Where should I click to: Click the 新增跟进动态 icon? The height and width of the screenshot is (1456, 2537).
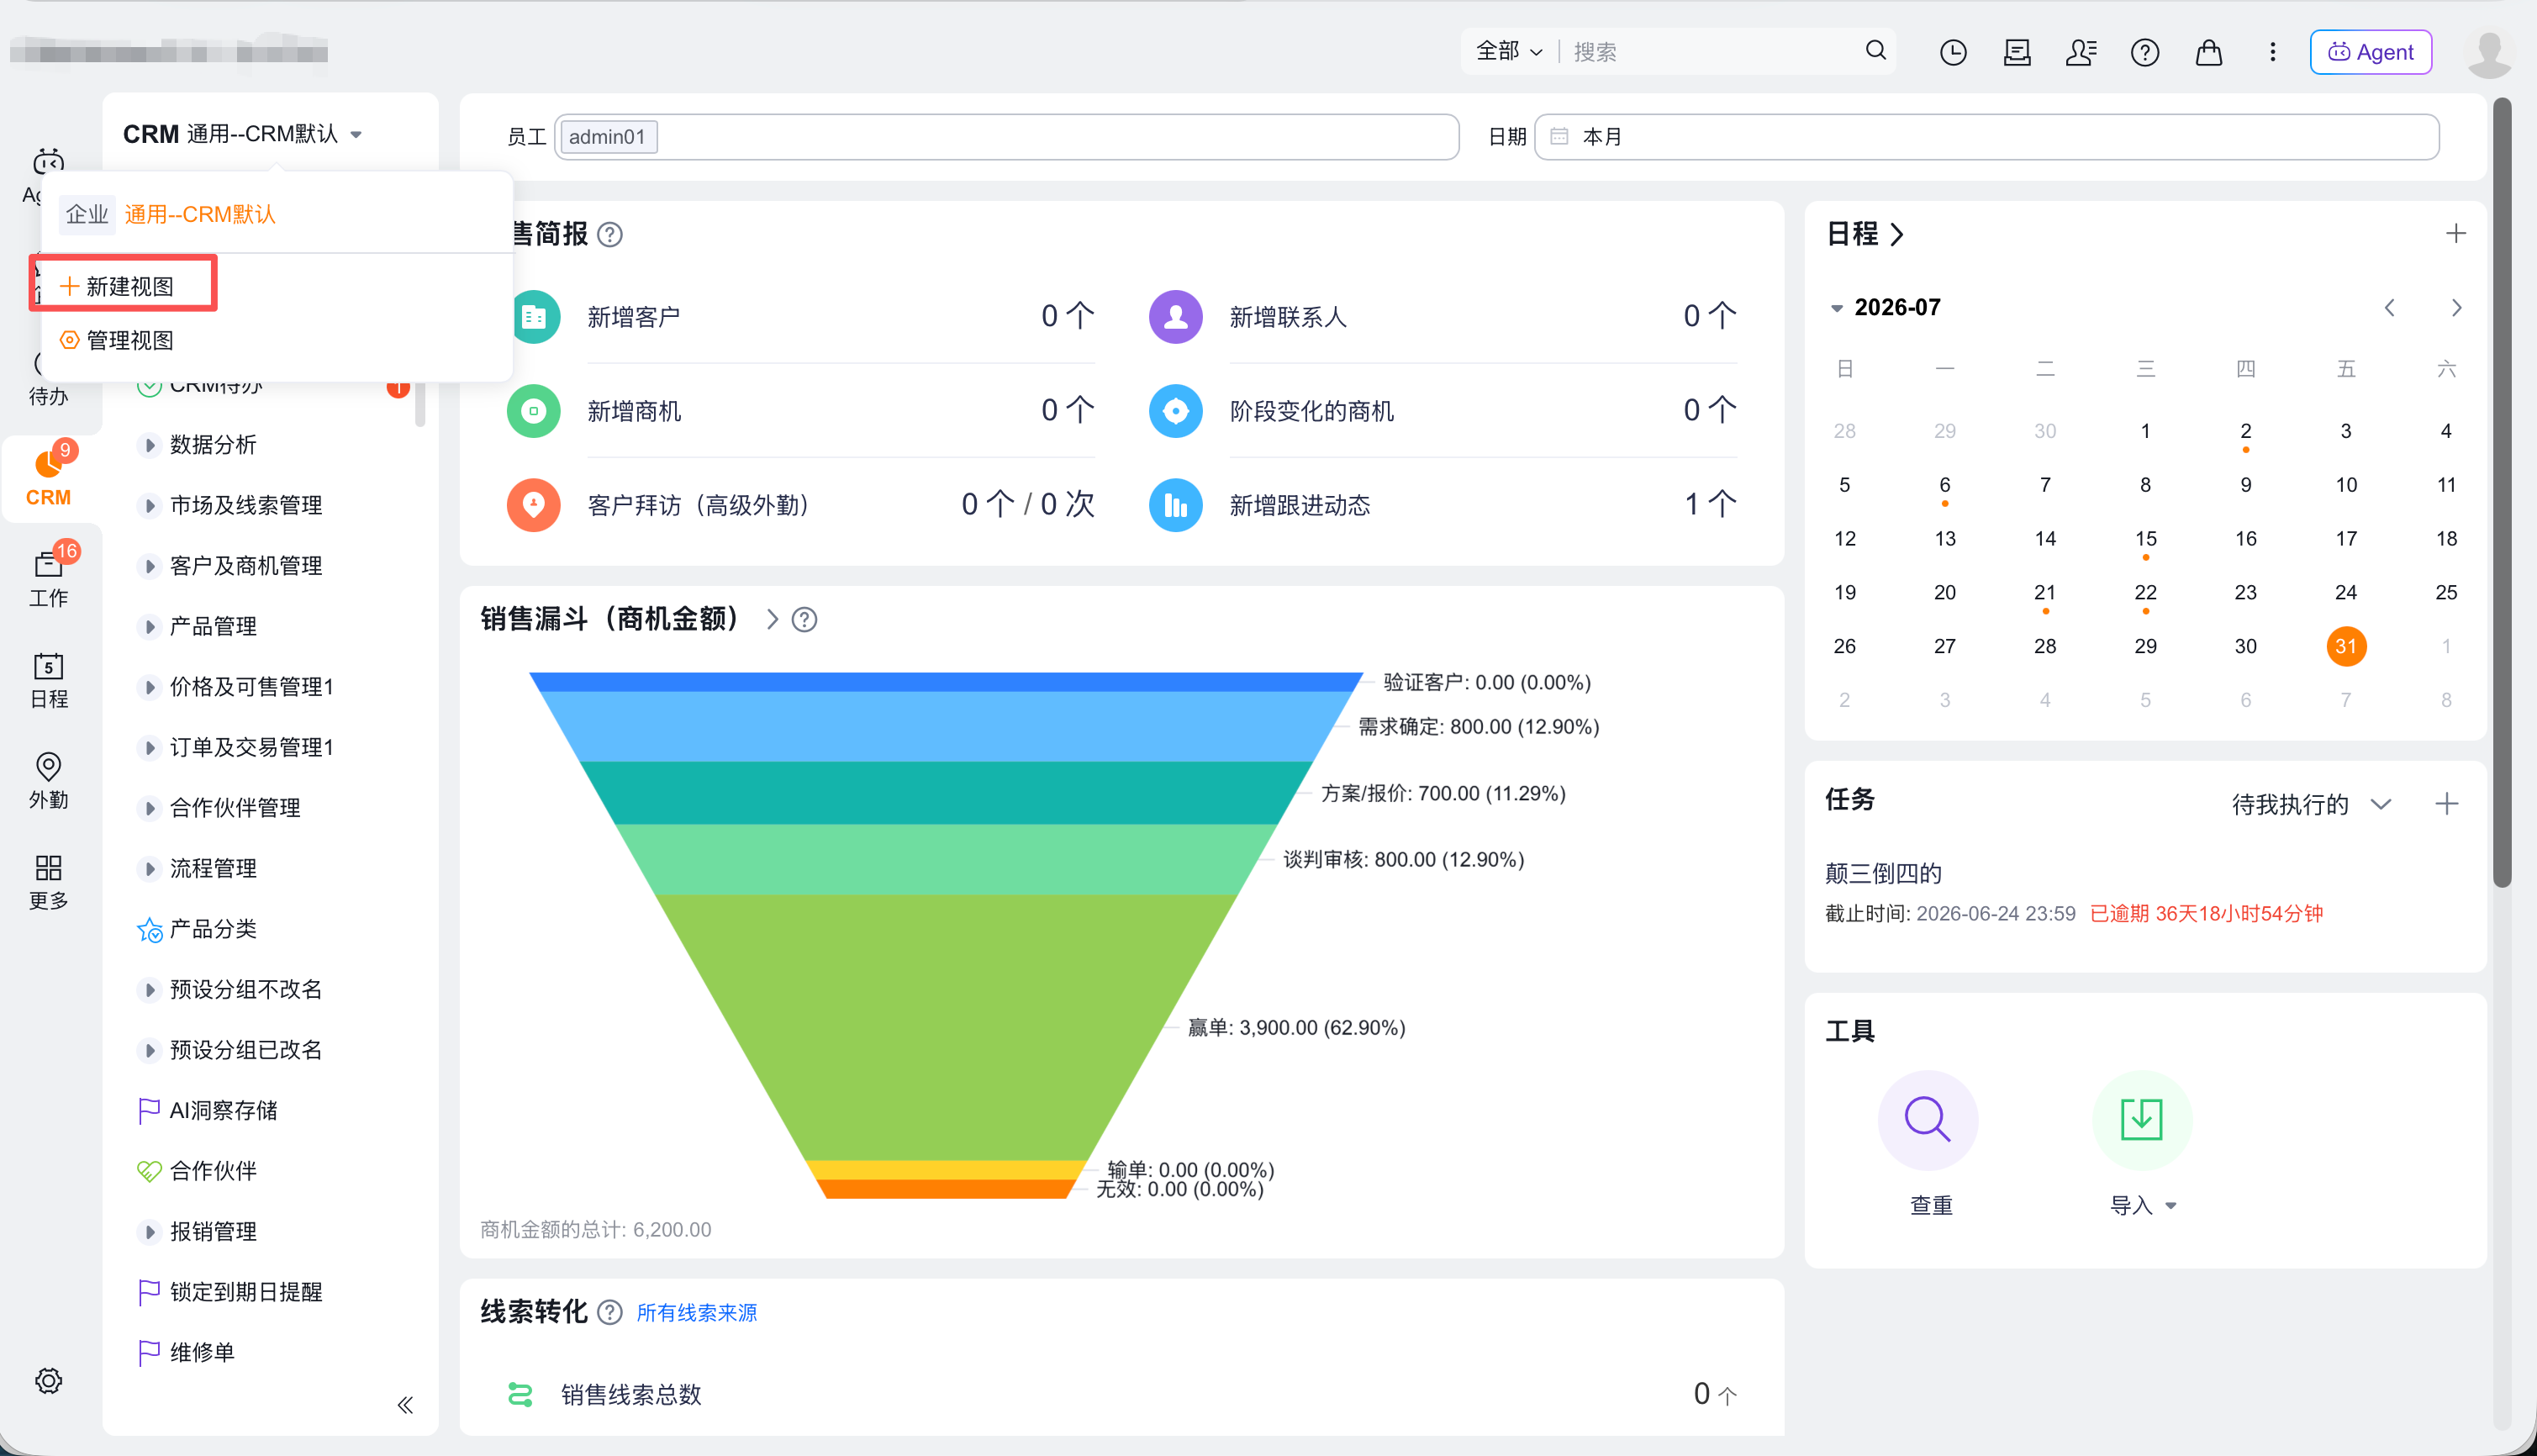[1176, 505]
